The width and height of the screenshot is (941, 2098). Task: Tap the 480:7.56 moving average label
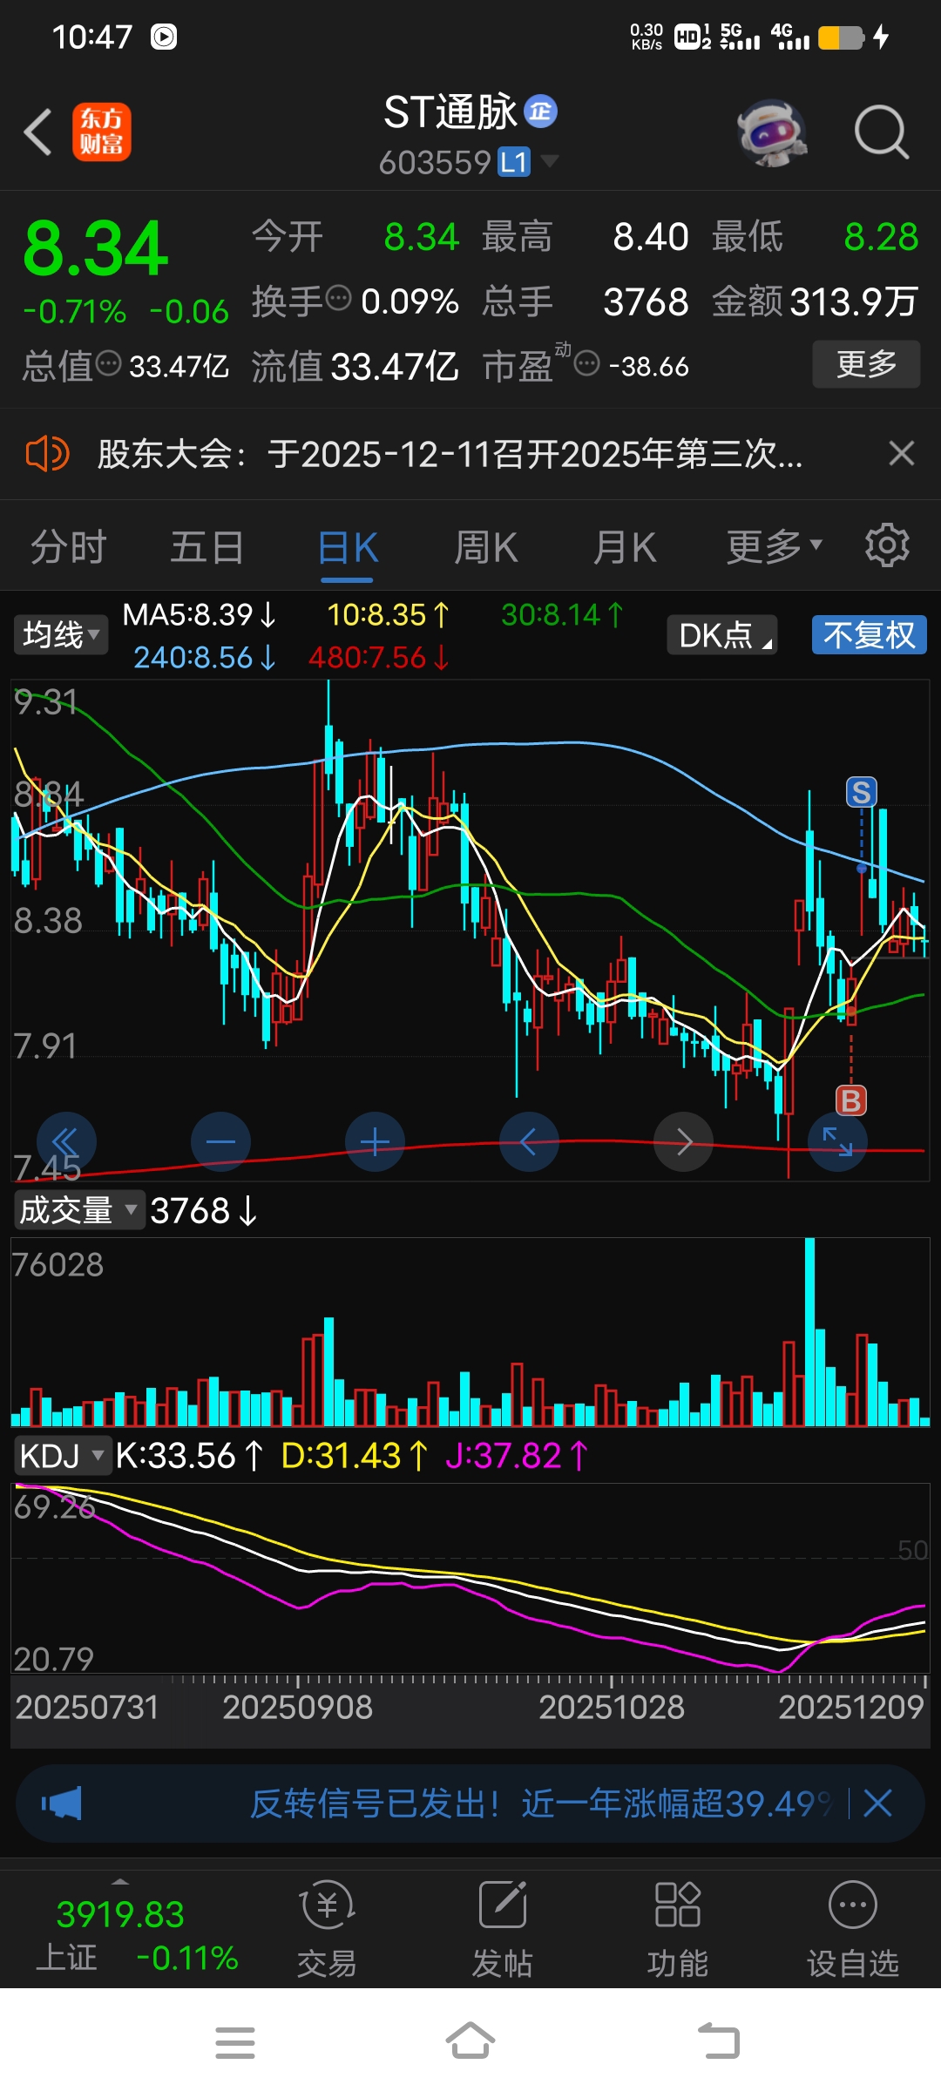coord(379,657)
